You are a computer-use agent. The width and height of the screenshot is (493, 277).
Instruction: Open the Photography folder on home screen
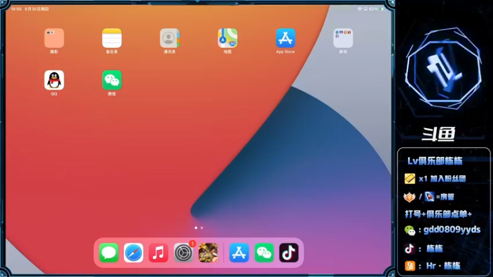point(54,38)
